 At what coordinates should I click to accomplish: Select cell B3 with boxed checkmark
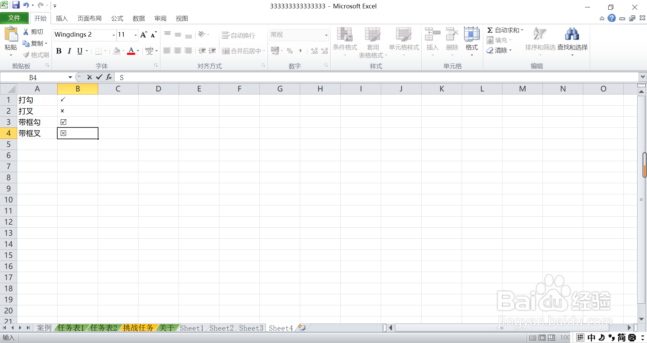click(78, 122)
